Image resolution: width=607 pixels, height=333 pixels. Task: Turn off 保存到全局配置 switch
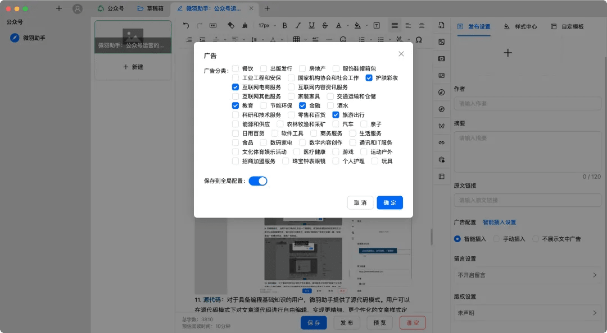click(x=258, y=181)
